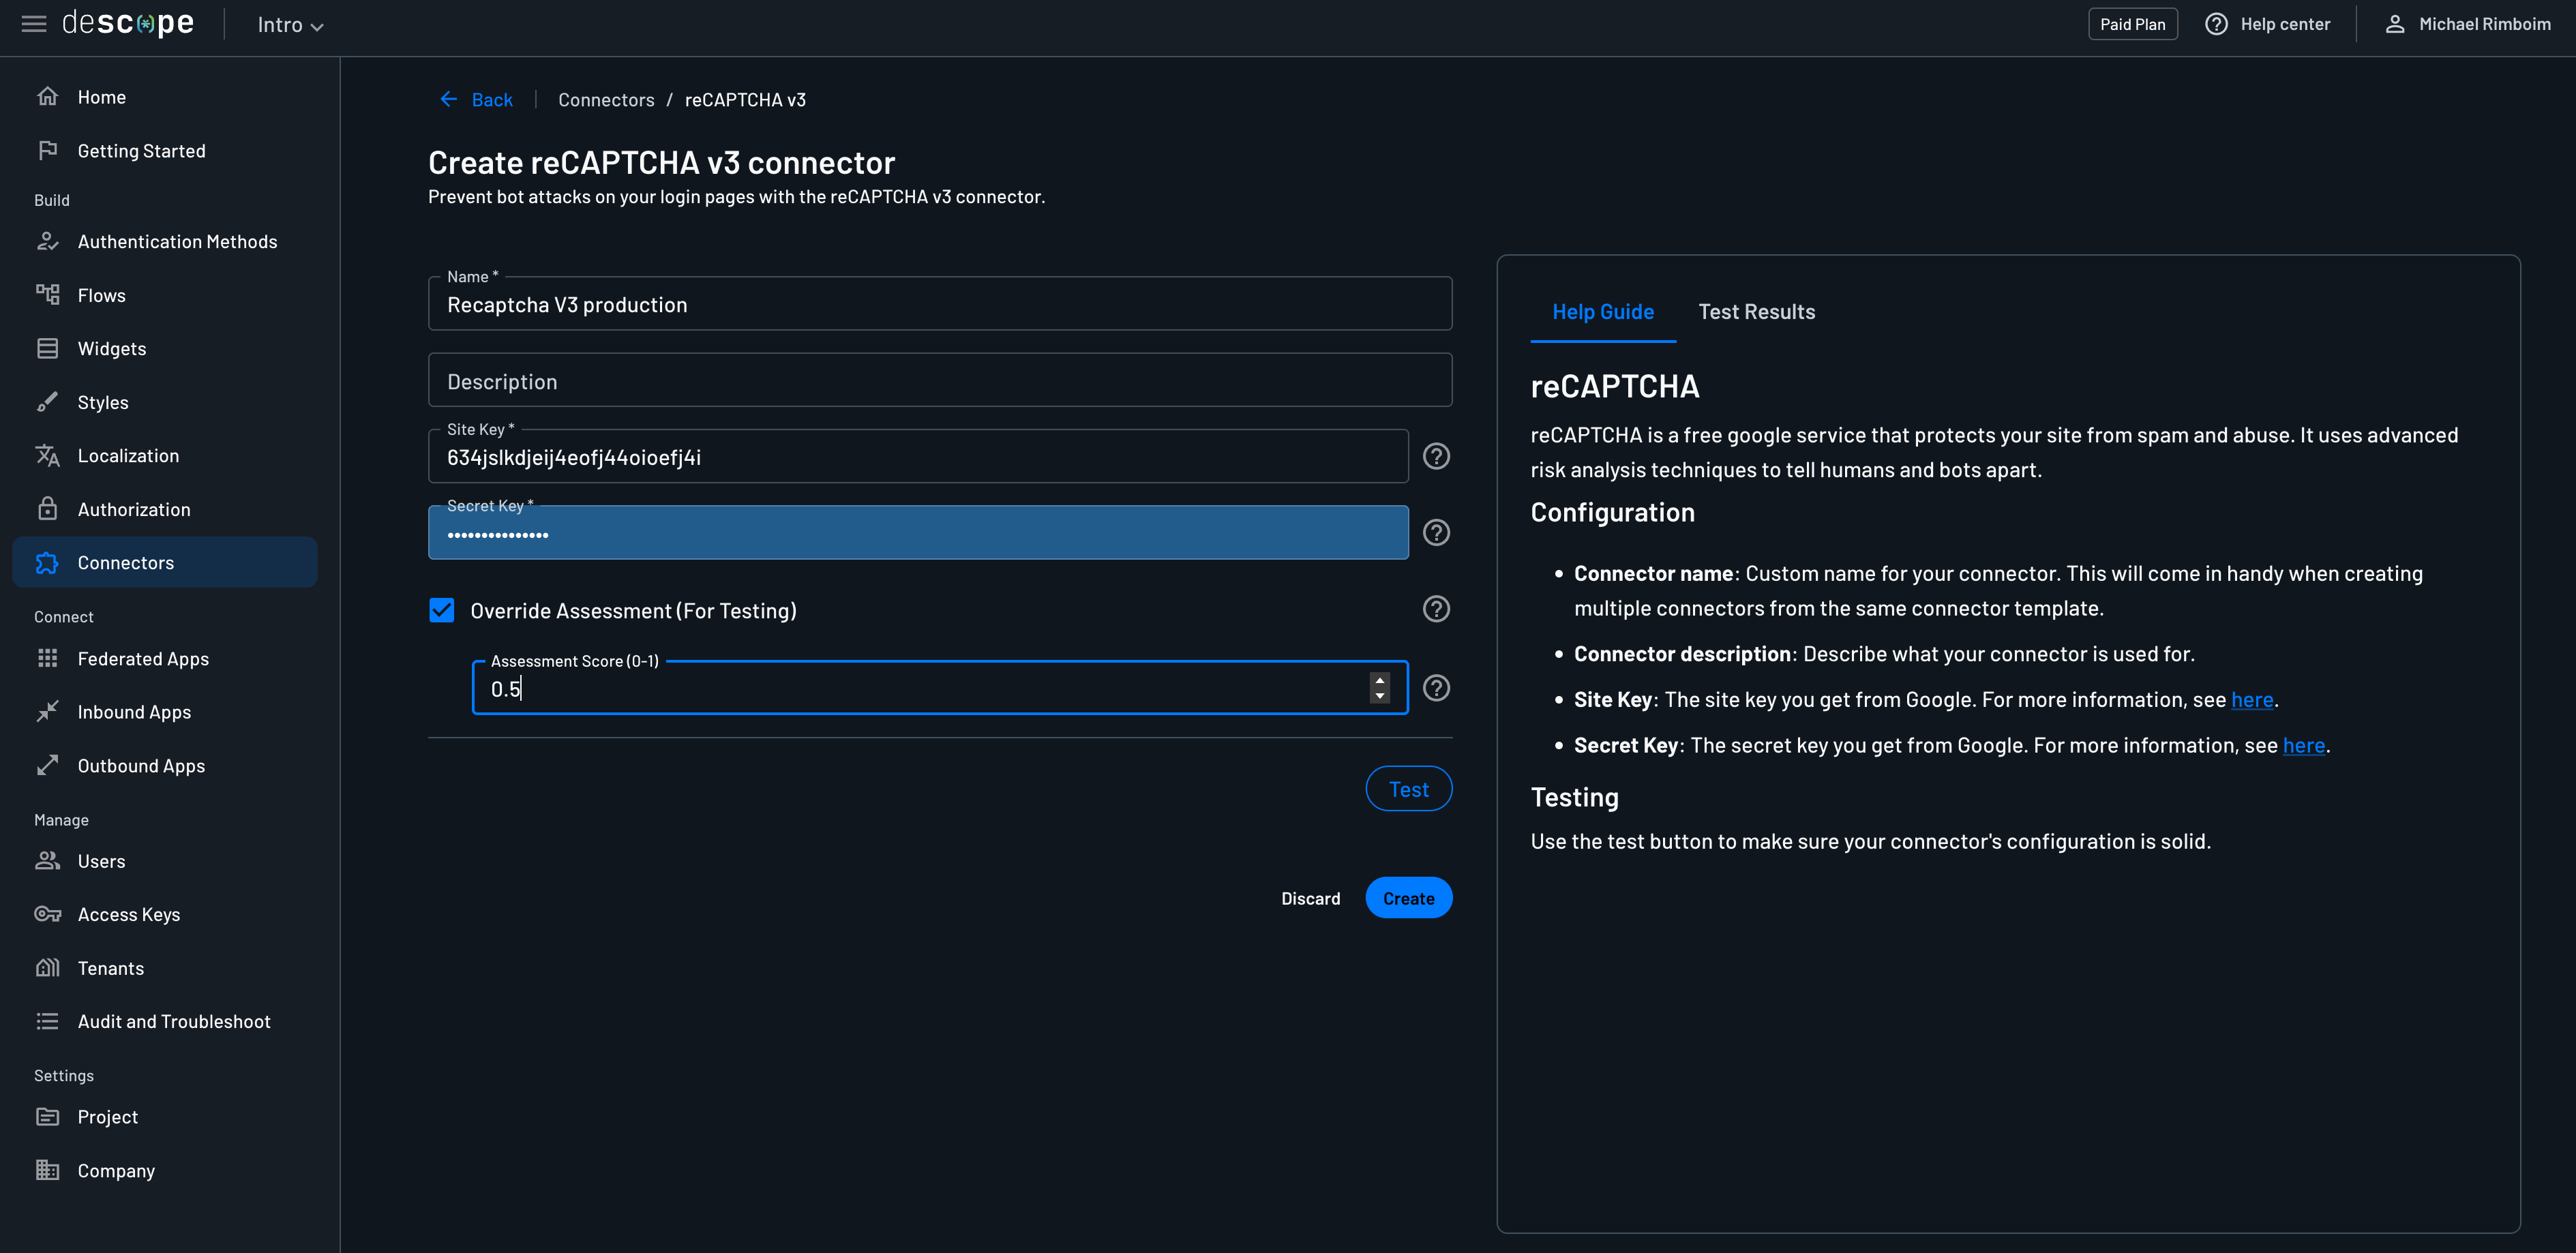
Task: Expand the Intro project dropdown
Action: [x=290, y=25]
